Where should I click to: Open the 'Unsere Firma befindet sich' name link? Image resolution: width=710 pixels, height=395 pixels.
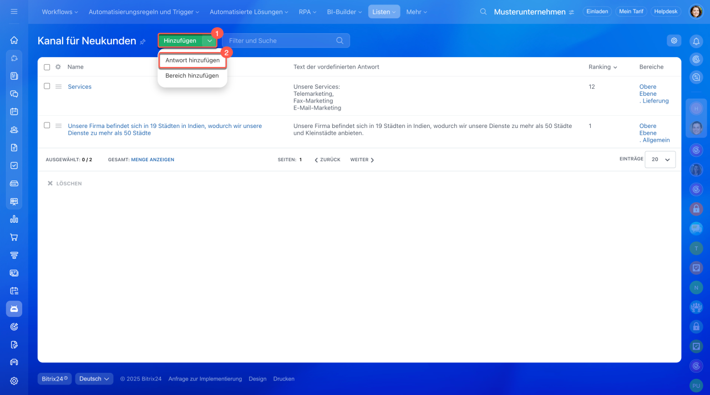pyautogui.click(x=165, y=130)
